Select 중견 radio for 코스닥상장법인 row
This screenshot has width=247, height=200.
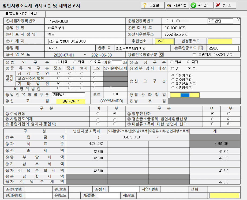click(x=70, y=78)
